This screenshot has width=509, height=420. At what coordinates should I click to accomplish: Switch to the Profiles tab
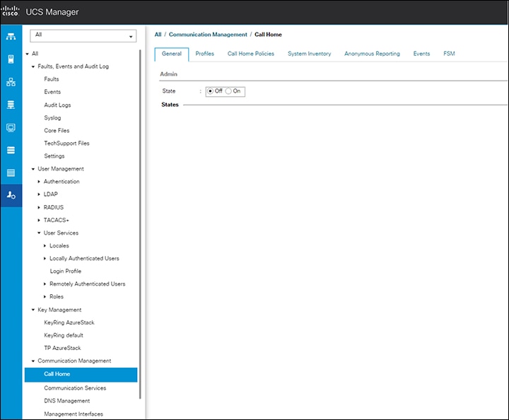pos(204,54)
